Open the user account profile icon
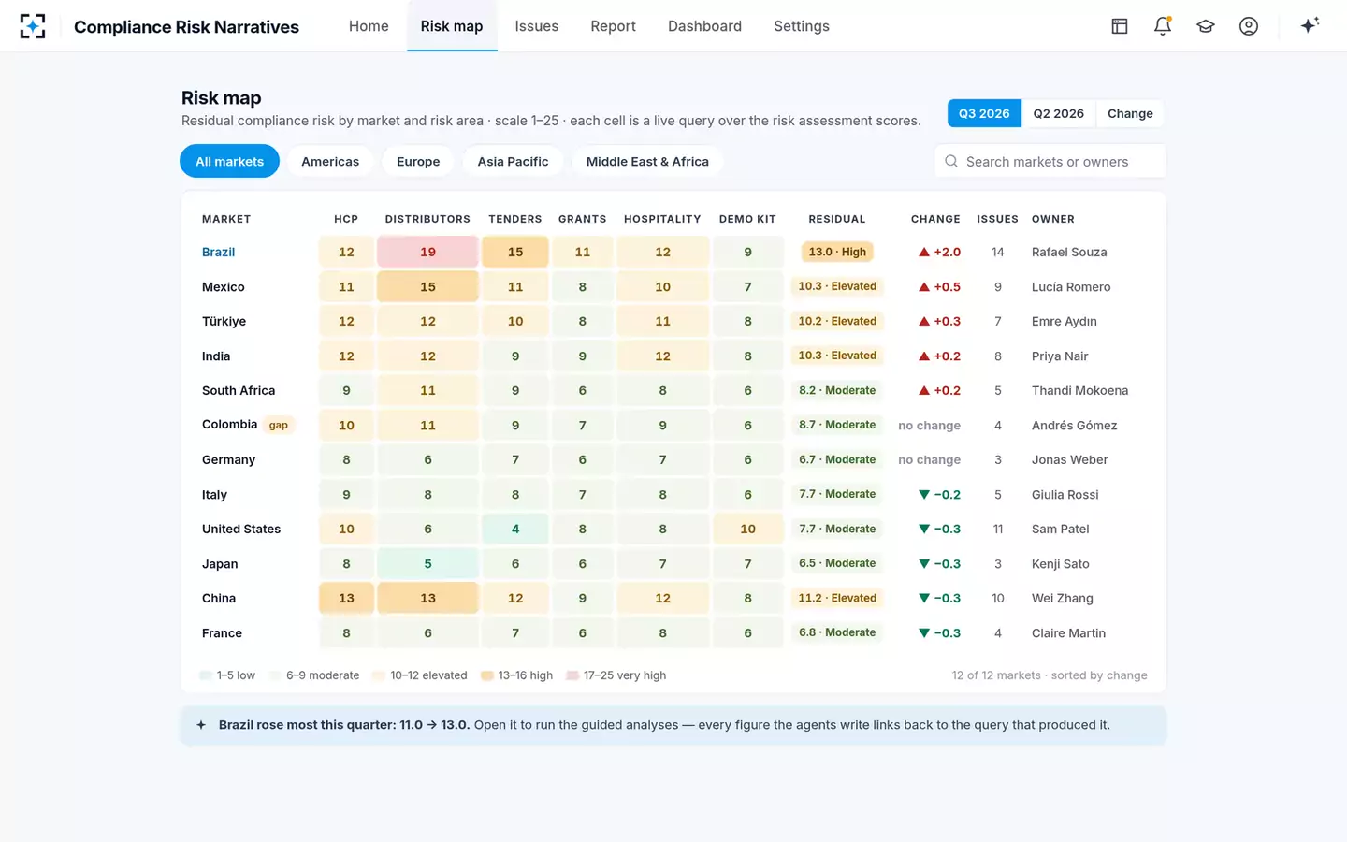The image size is (1347, 842). pos(1249,26)
